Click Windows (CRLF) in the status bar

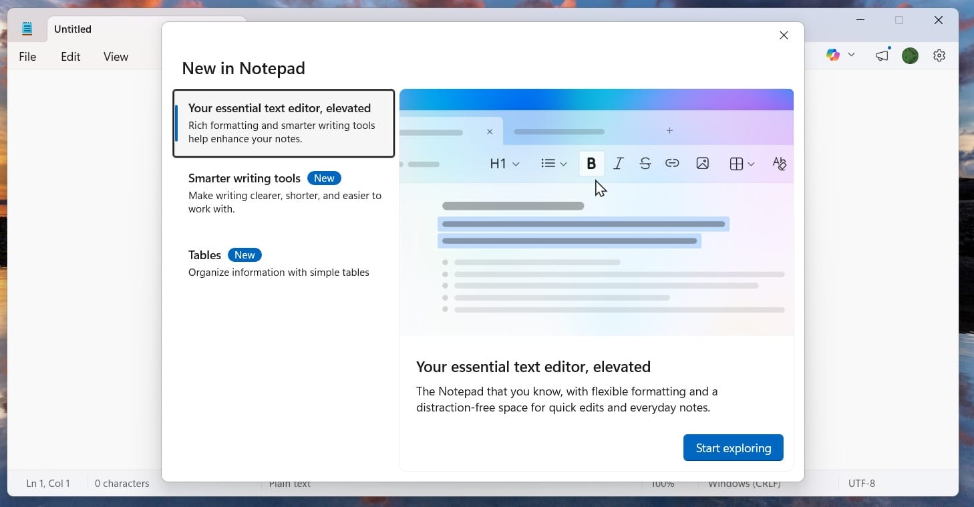point(744,483)
